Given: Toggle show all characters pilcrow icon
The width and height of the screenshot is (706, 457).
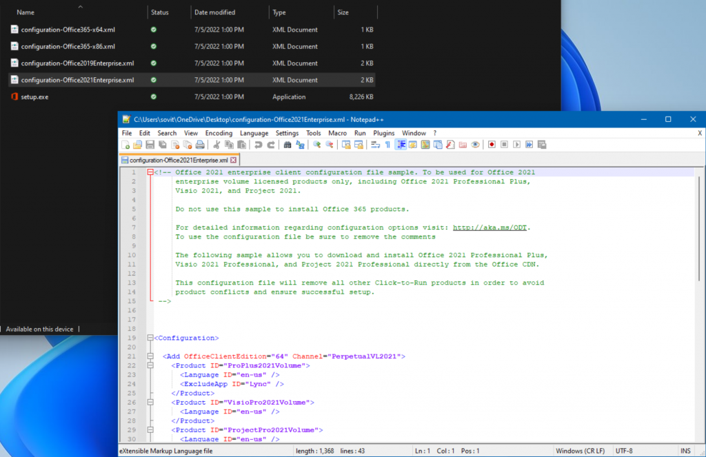Looking at the screenshot, I should 387,145.
